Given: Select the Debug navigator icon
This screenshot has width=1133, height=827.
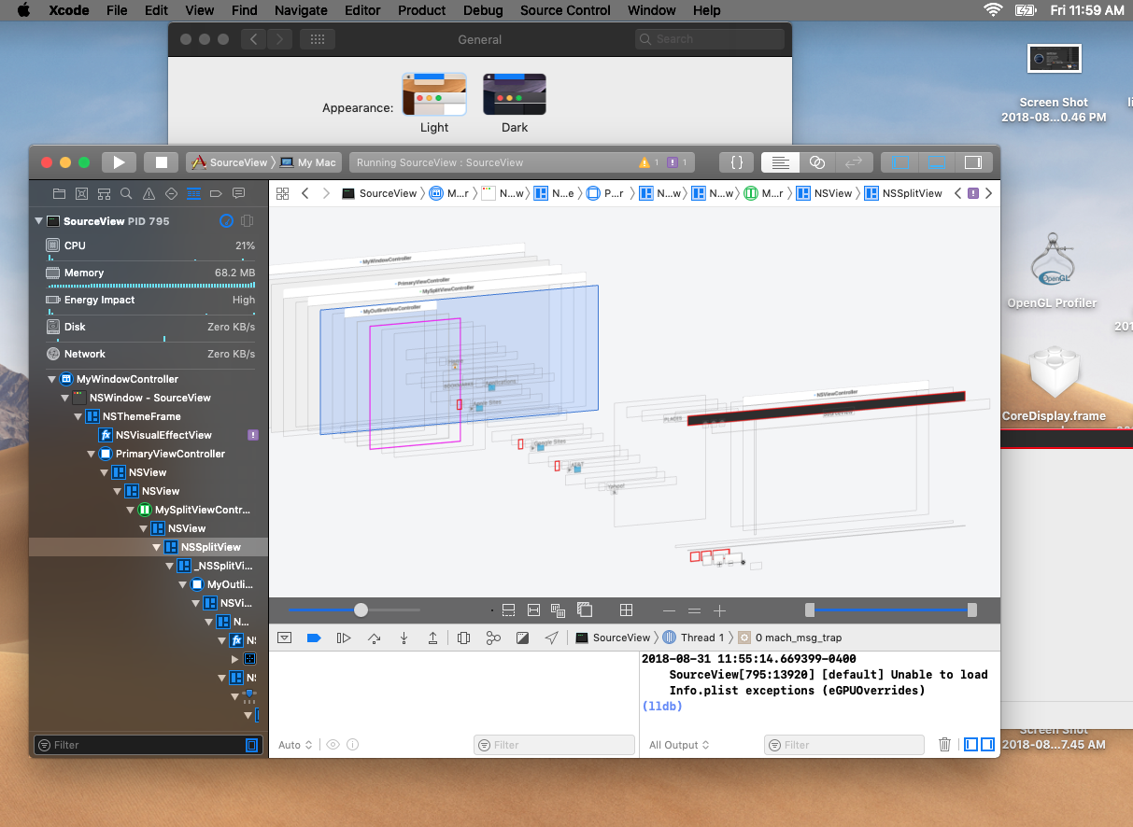Looking at the screenshot, I should click(x=193, y=193).
